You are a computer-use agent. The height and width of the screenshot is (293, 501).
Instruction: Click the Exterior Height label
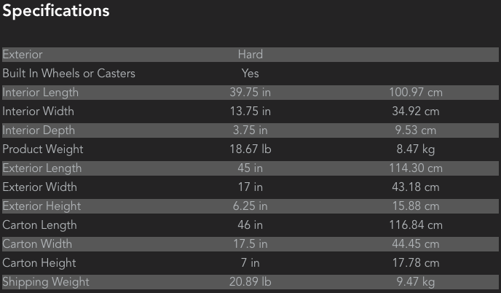pyautogui.click(x=42, y=206)
